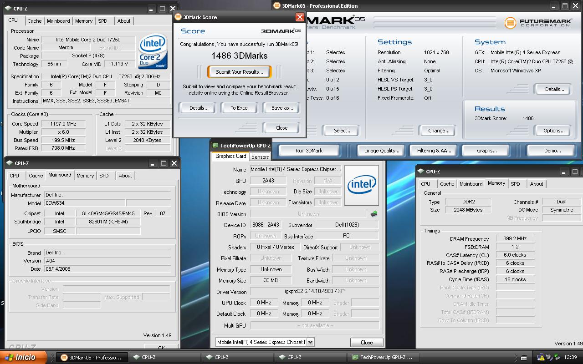Launch the Demo in 3DMark05
This screenshot has height=364, width=583.
[552, 151]
